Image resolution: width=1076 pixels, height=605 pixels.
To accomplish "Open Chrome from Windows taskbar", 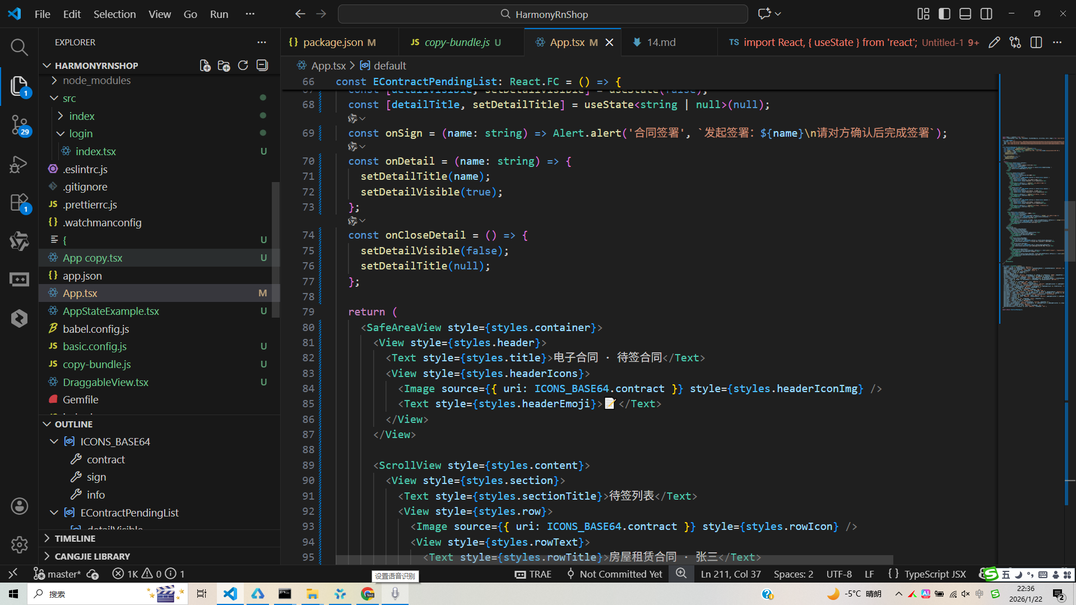I will coord(368,594).
